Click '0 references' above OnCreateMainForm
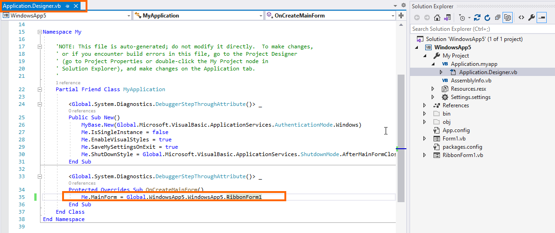Screen dimensions: 555x233 pos(82,183)
